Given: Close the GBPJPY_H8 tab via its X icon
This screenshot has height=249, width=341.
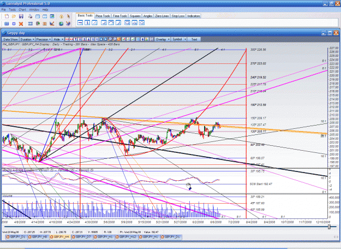Looking at the screenshot, I should click(30, 237).
